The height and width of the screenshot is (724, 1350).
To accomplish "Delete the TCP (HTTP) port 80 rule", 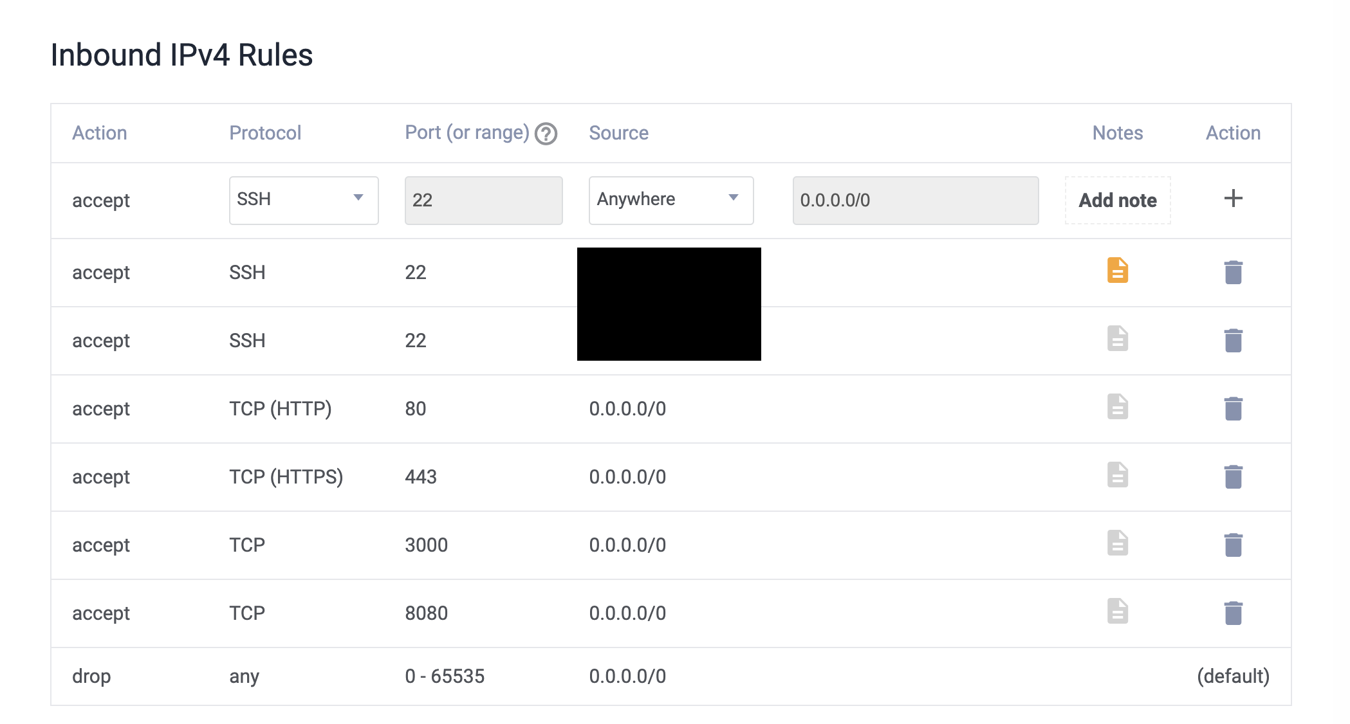I will click(x=1233, y=408).
